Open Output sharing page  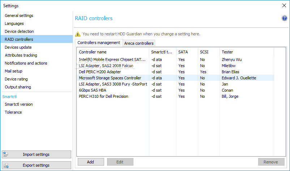pyautogui.click(x=18, y=87)
